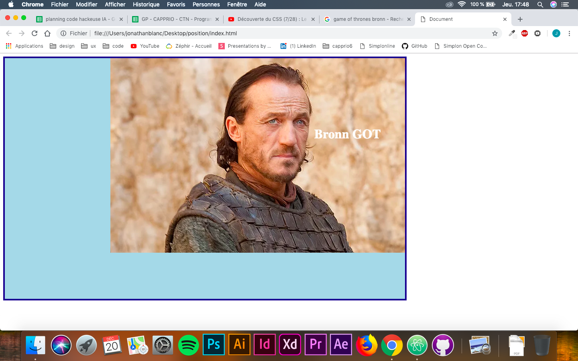578x361 pixels.
Task: Open the Favoris menu
Action: (x=176, y=4)
